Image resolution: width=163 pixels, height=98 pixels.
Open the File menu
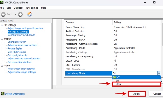[2, 8]
